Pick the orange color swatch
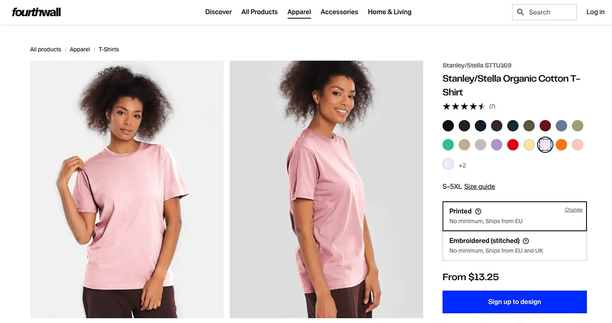Screen dimensions: 612x323 coord(562,145)
